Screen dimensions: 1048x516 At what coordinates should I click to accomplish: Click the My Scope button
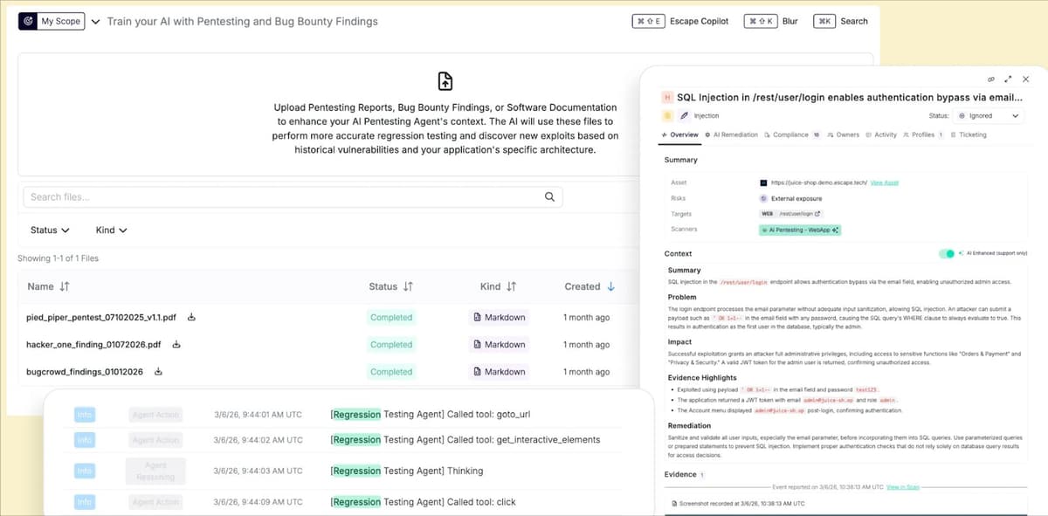[x=52, y=21]
